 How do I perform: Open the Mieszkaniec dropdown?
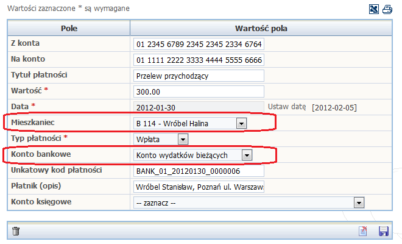point(241,124)
